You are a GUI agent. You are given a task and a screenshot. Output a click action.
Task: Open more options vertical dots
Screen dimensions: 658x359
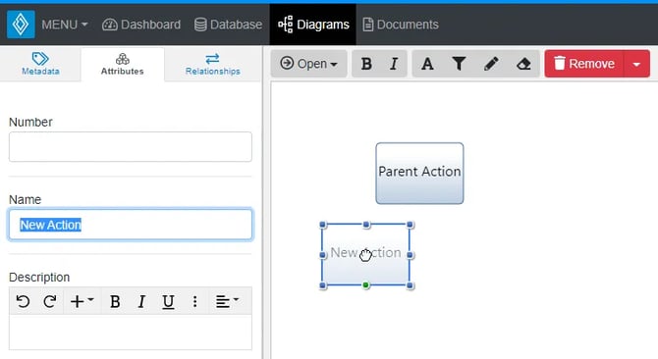[x=194, y=301]
